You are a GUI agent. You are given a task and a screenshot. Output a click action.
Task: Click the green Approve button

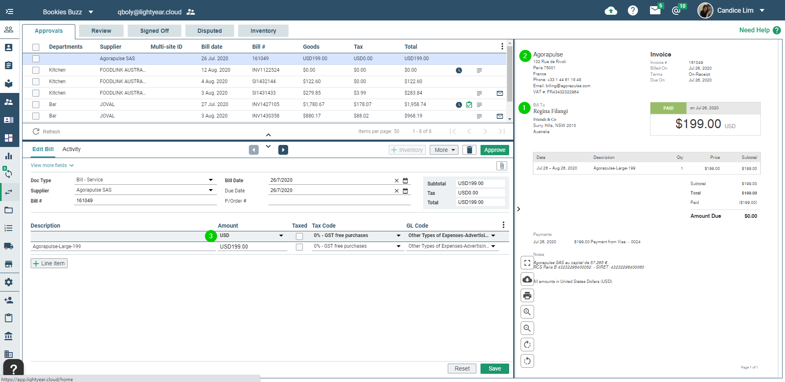pos(494,150)
